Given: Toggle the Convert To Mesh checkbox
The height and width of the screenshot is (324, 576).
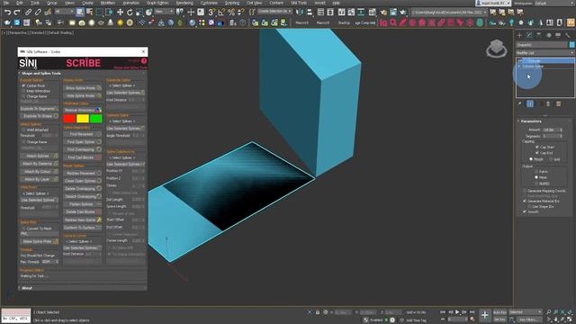Looking at the screenshot, I should click(24, 228).
